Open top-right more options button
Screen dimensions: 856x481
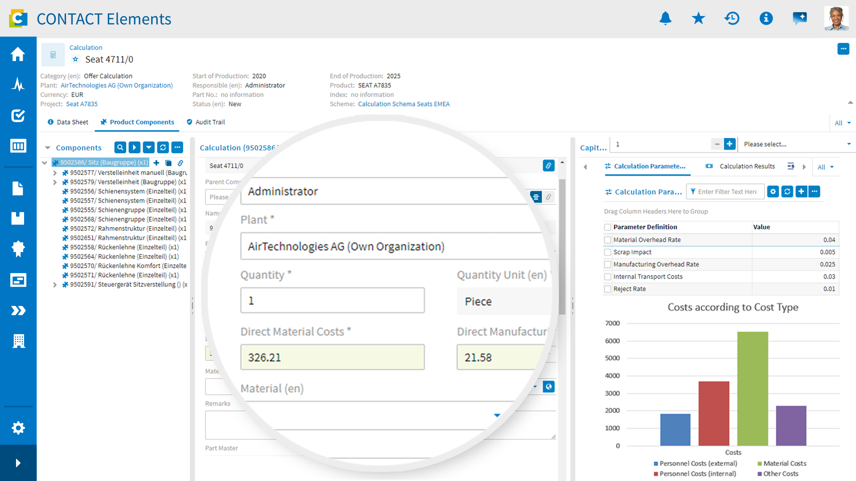click(x=844, y=49)
